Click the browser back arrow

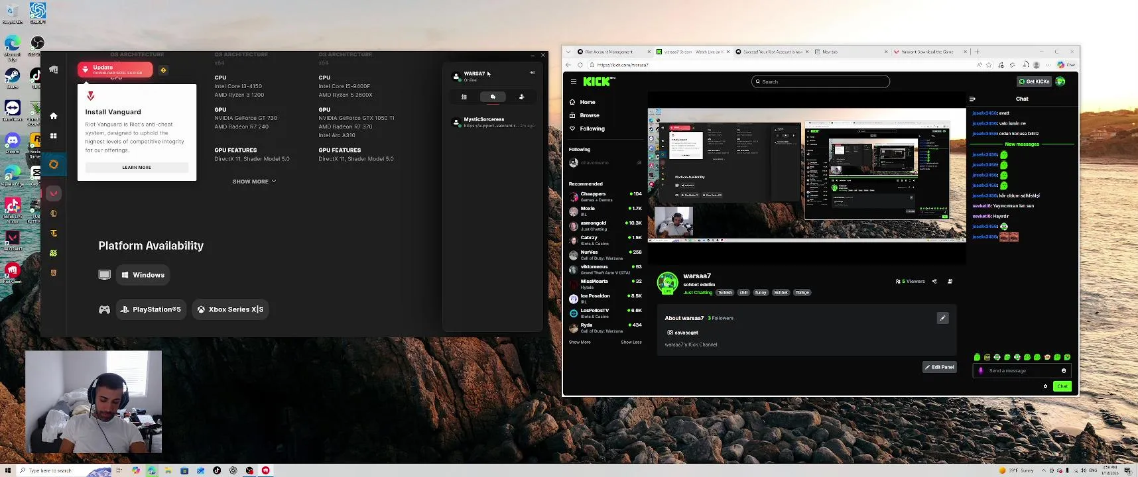pyautogui.click(x=568, y=65)
